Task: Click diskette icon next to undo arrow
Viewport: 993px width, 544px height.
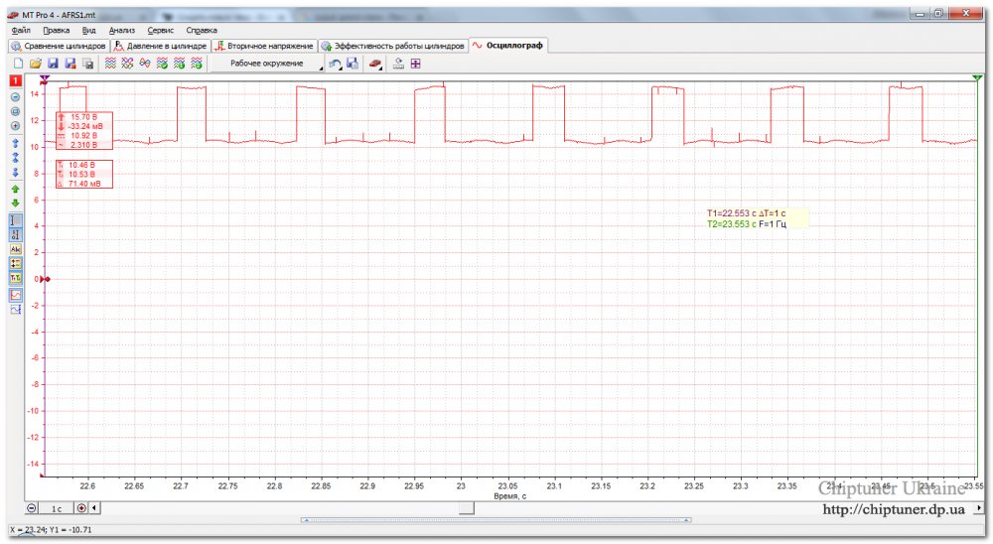Action: [353, 64]
